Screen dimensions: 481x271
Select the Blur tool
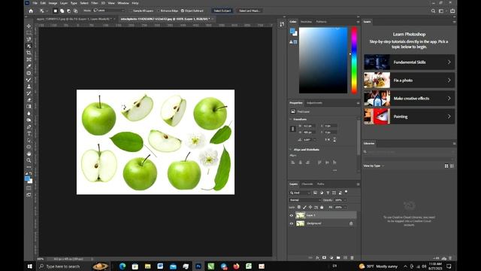pyautogui.click(x=29, y=114)
